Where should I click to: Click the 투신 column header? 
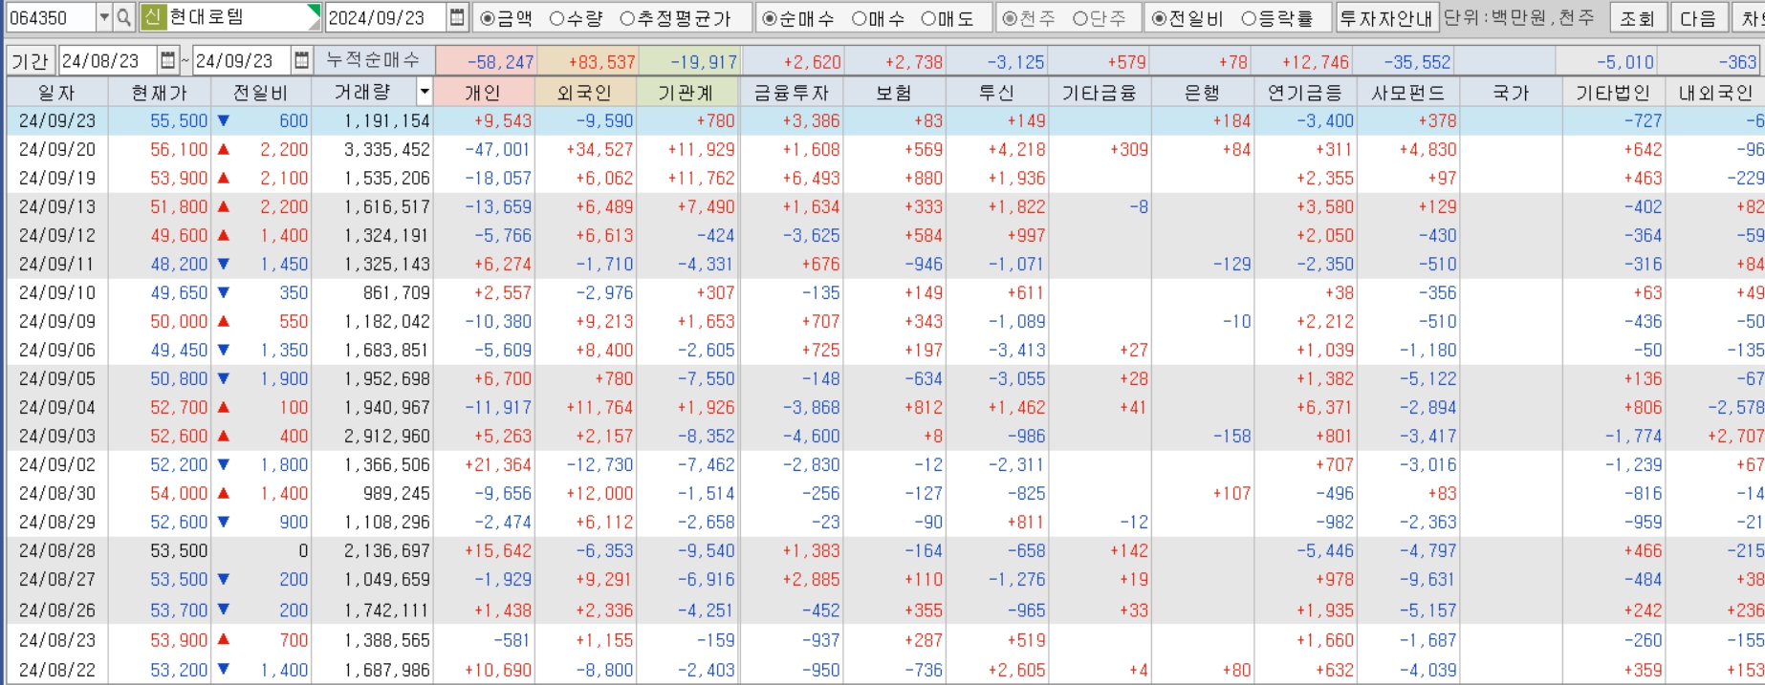click(996, 93)
